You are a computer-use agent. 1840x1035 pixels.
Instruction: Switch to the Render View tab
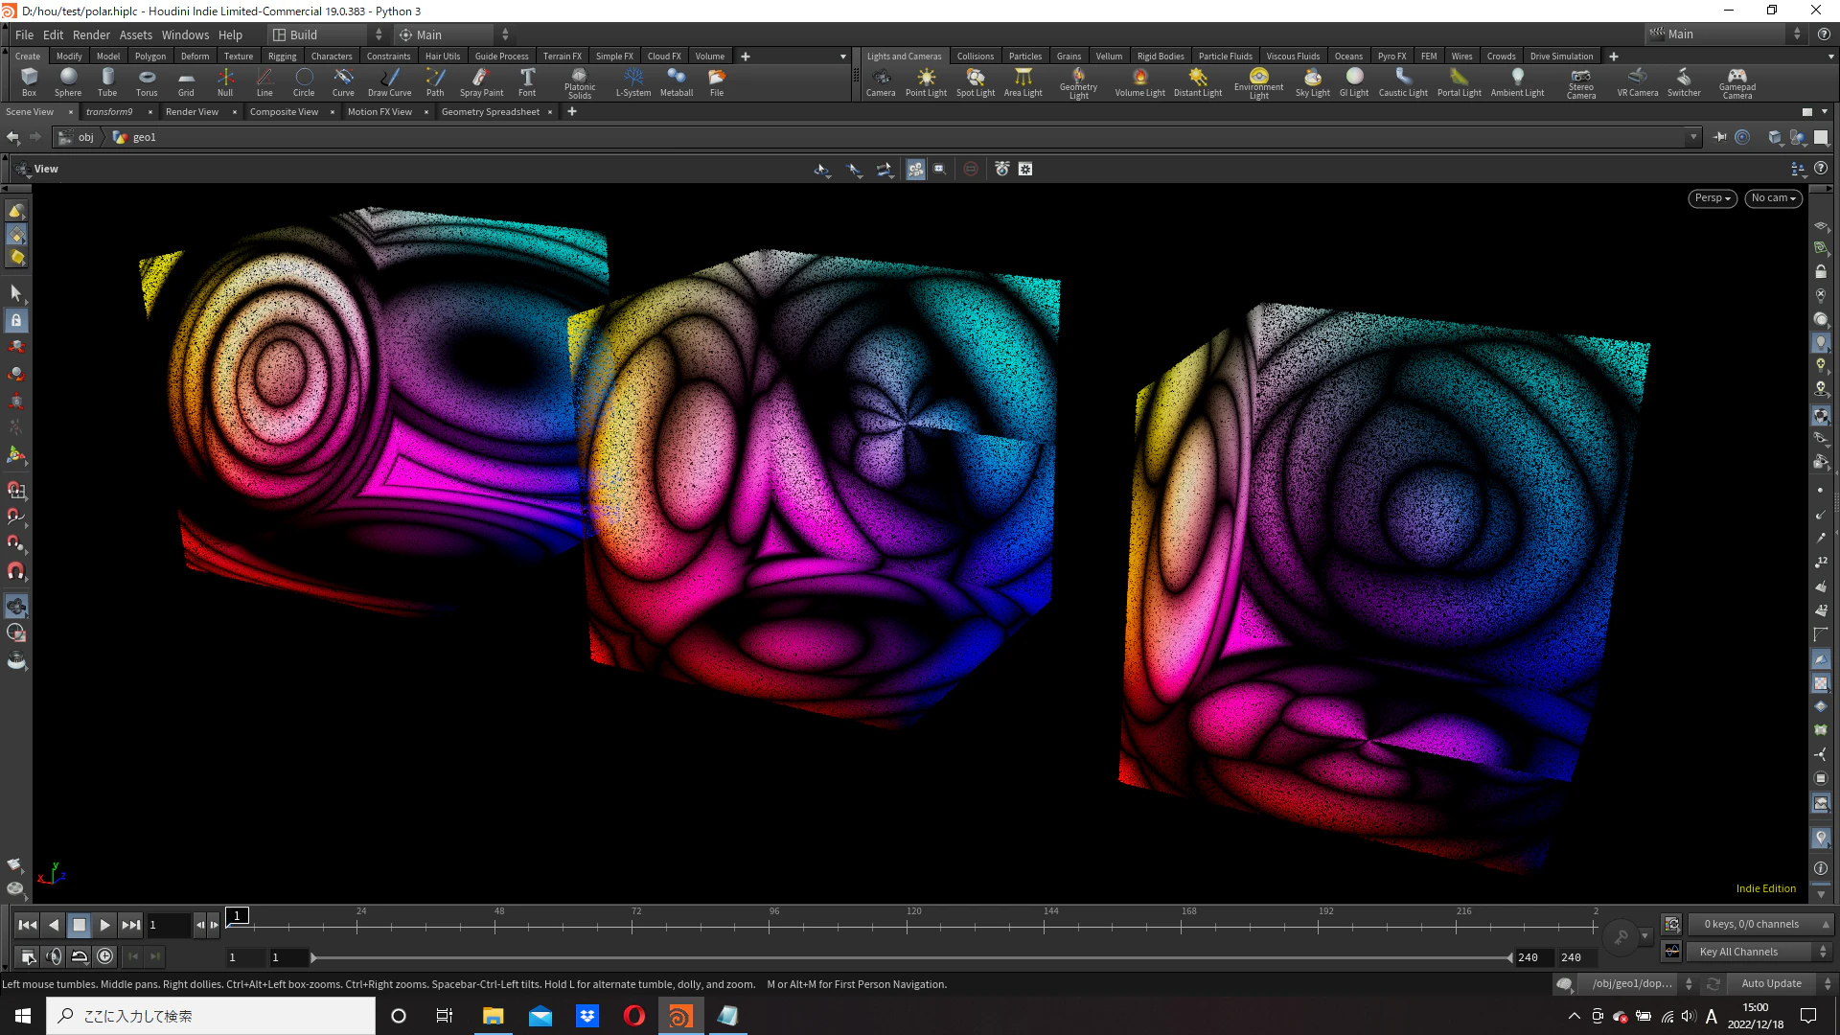point(192,112)
